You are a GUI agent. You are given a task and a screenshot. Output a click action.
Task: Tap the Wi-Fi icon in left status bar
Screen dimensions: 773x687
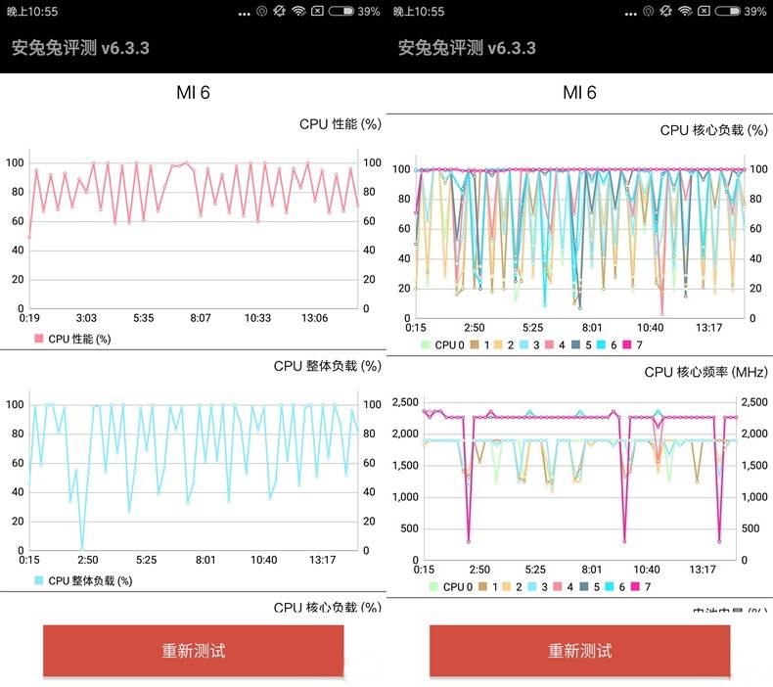click(x=299, y=12)
